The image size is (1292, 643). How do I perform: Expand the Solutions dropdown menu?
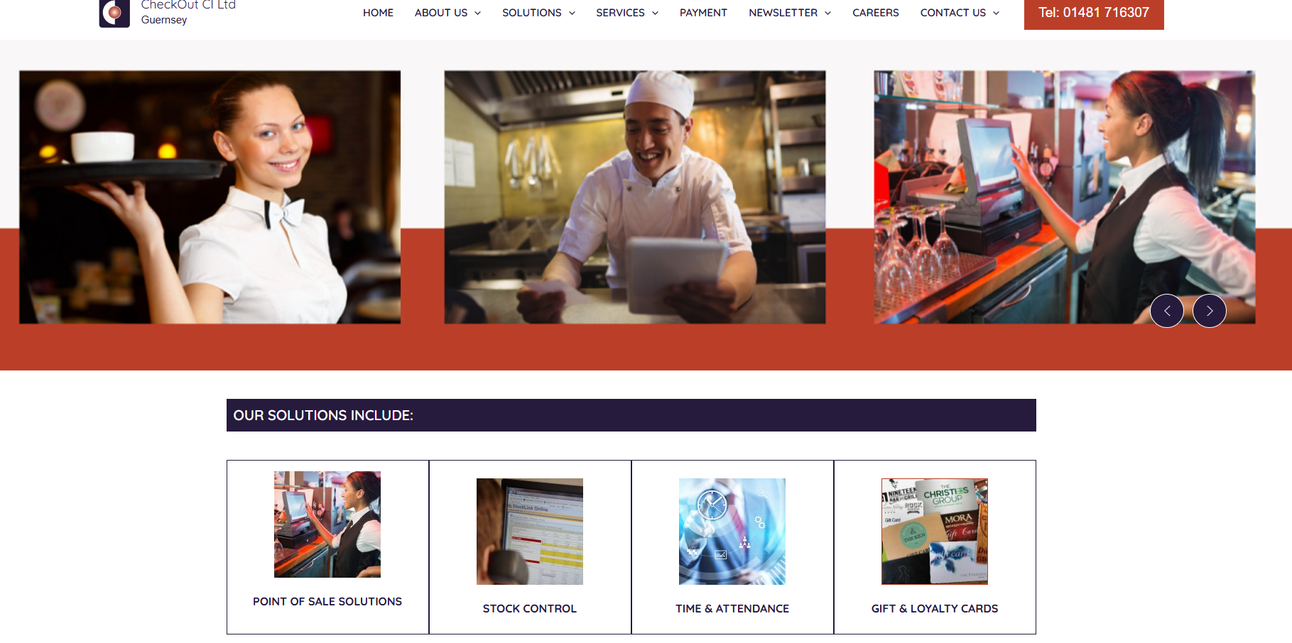(x=538, y=13)
